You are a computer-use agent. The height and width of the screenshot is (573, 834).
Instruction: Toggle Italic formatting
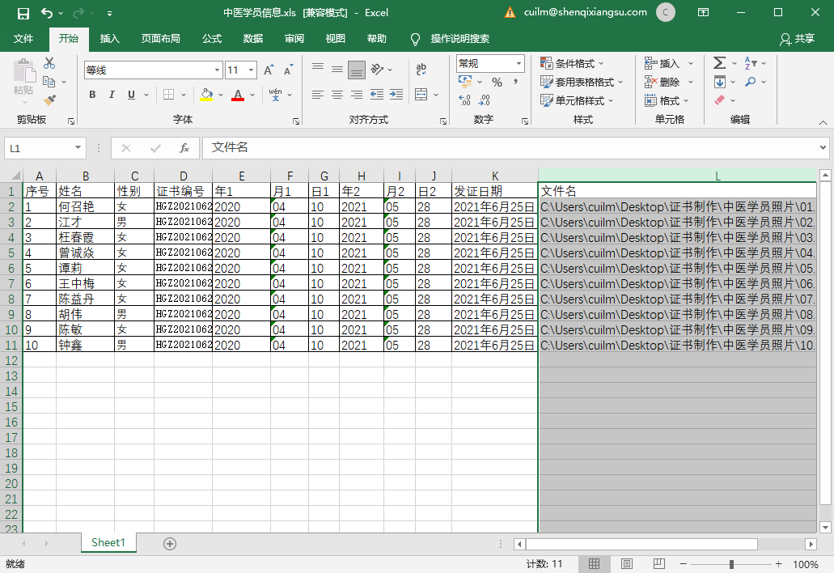tap(112, 95)
